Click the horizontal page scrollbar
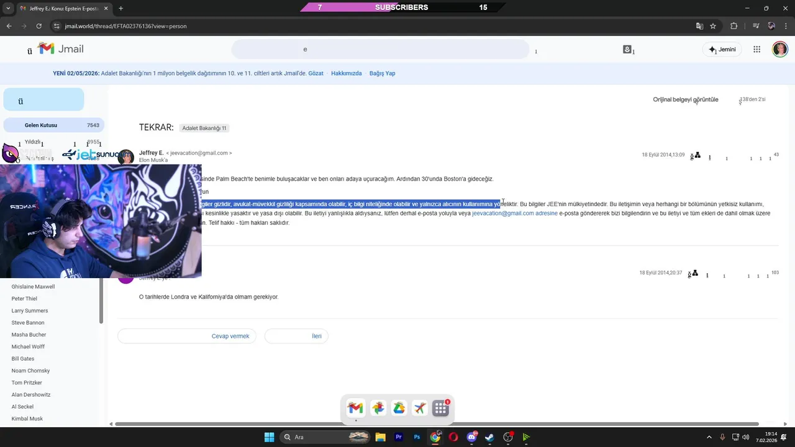 (x=437, y=424)
